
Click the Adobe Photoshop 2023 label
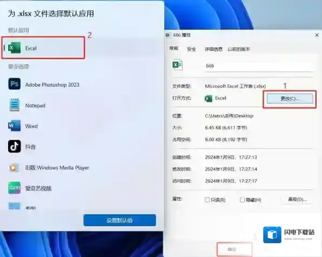click(52, 85)
